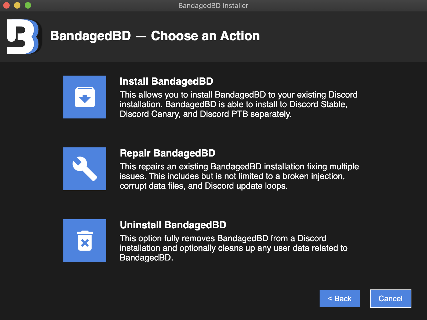Image resolution: width=427 pixels, height=320 pixels.
Task: Click the "BandagedBD — Choose an Action" title
Action: tap(155, 36)
